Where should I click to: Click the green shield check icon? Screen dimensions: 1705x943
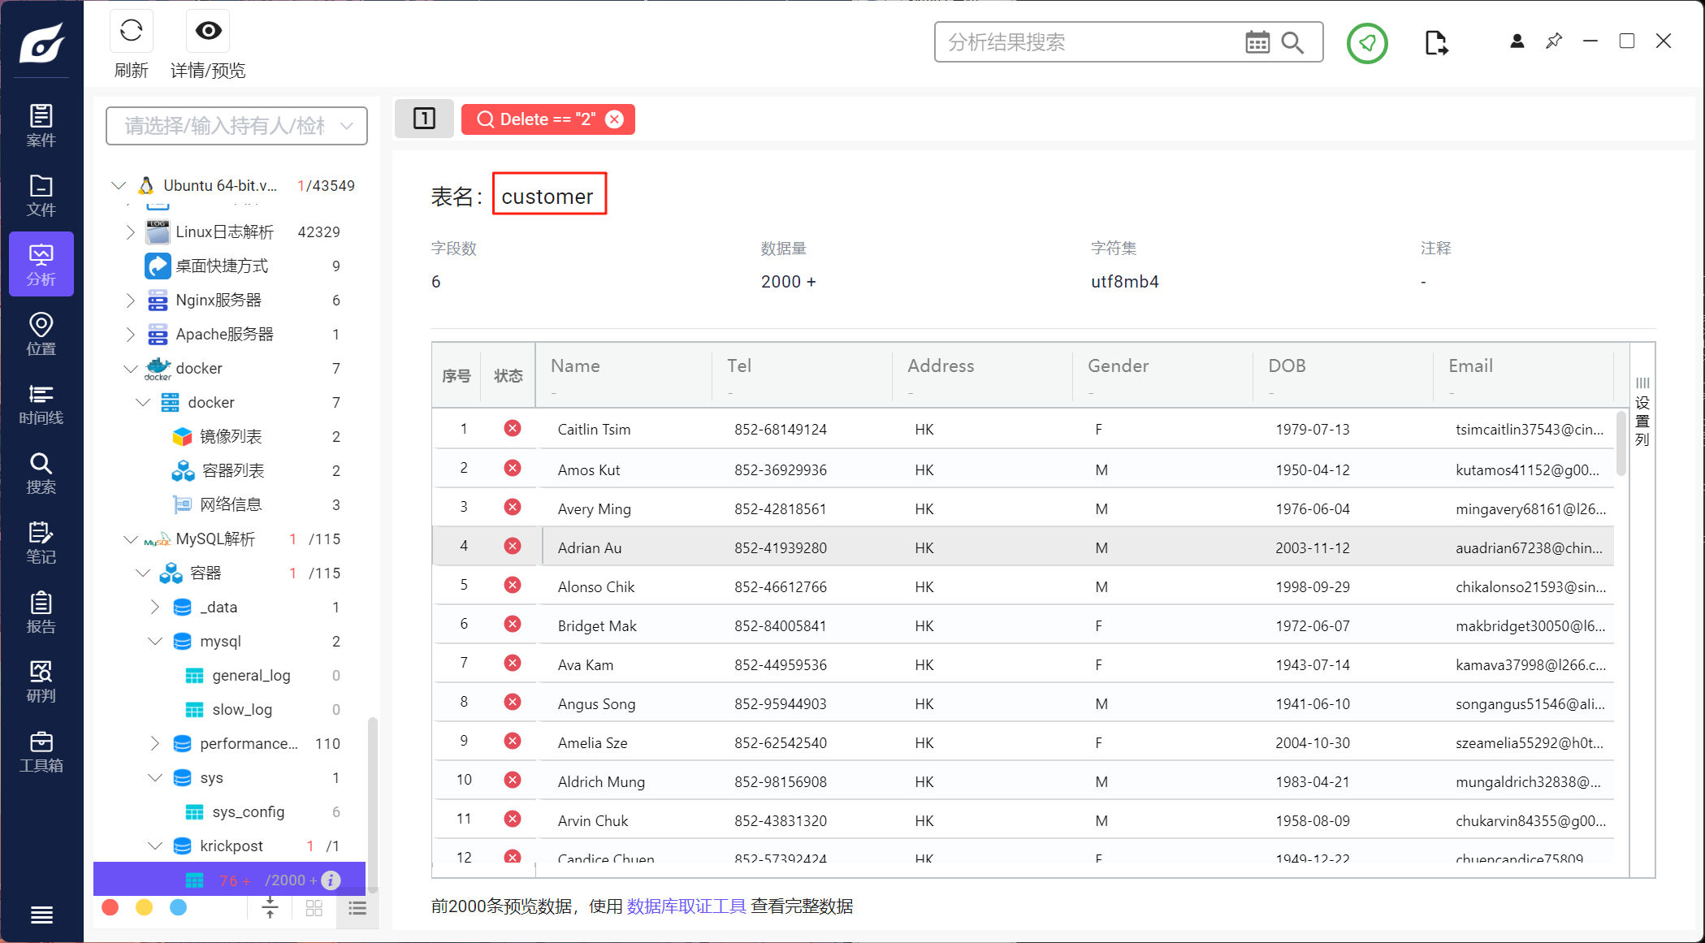tap(1367, 42)
